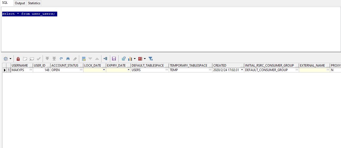Image resolution: width=341 pixels, height=148 pixels.
Task: Click the purple save results icon
Action: tap(114, 59)
